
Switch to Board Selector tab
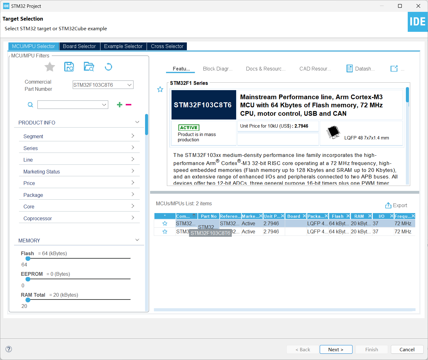pyautogui.click(x=79, y=46)
